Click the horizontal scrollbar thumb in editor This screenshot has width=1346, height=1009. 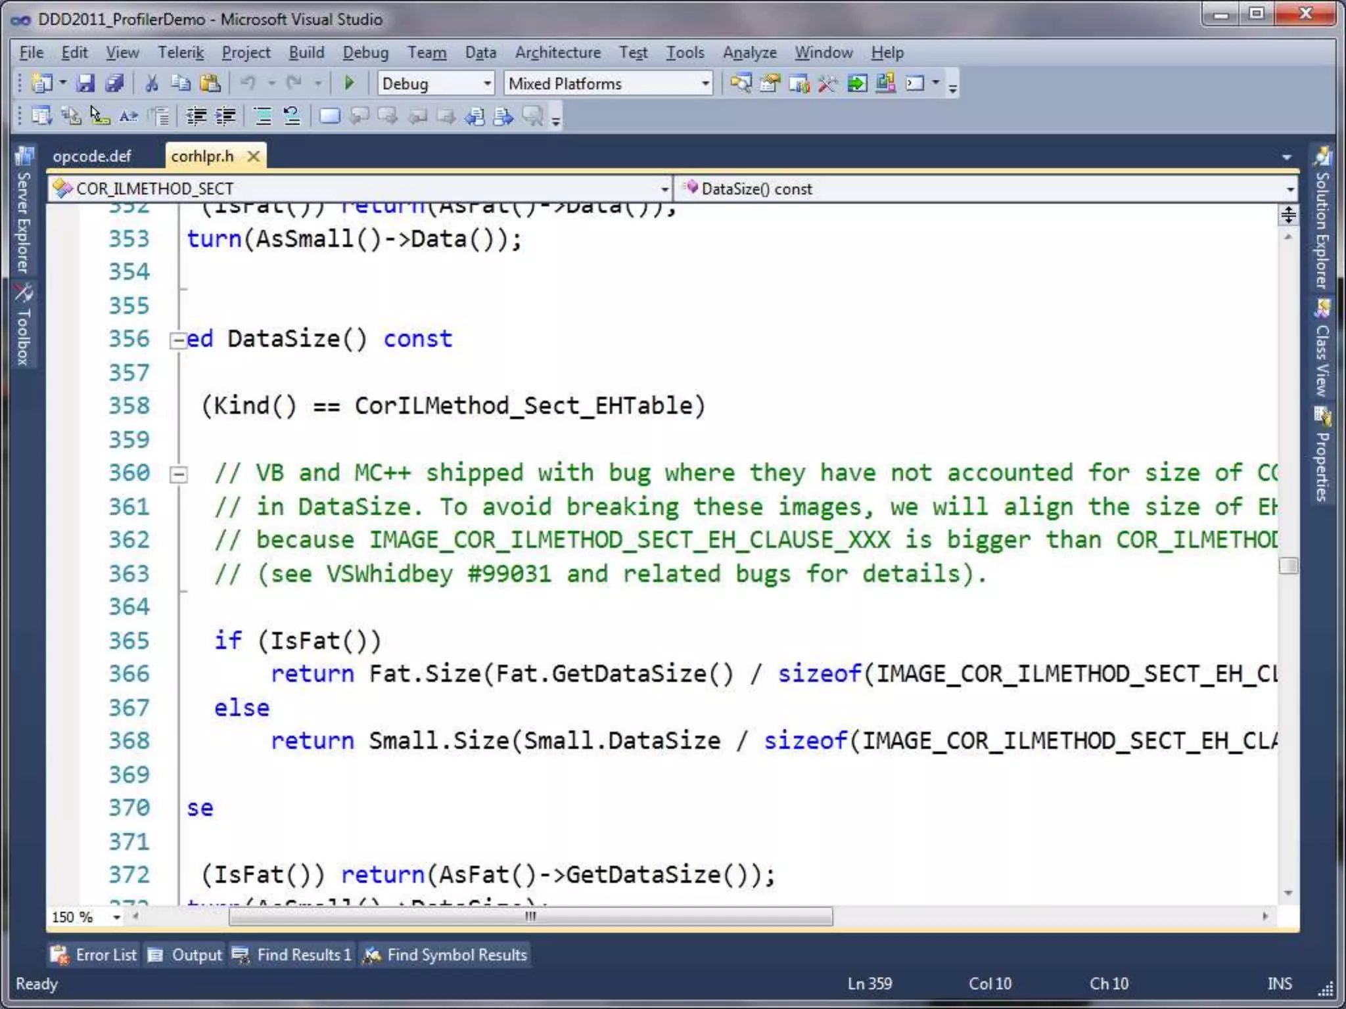point(530,916)
